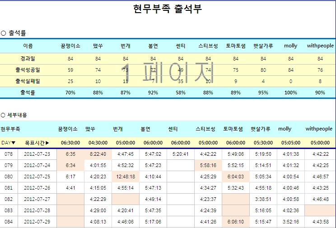Click the 출석실패일 row label
Screen dimensions: 336x228
(28, 81)
